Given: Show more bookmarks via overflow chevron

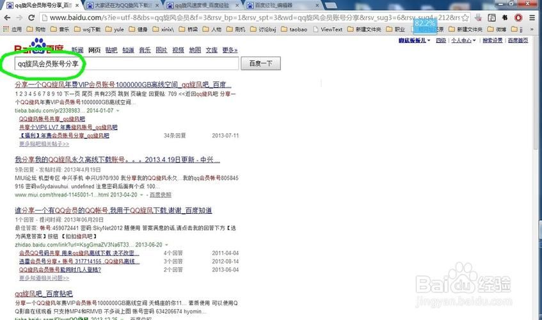Looking at the screenshot, I should point(532,29).
